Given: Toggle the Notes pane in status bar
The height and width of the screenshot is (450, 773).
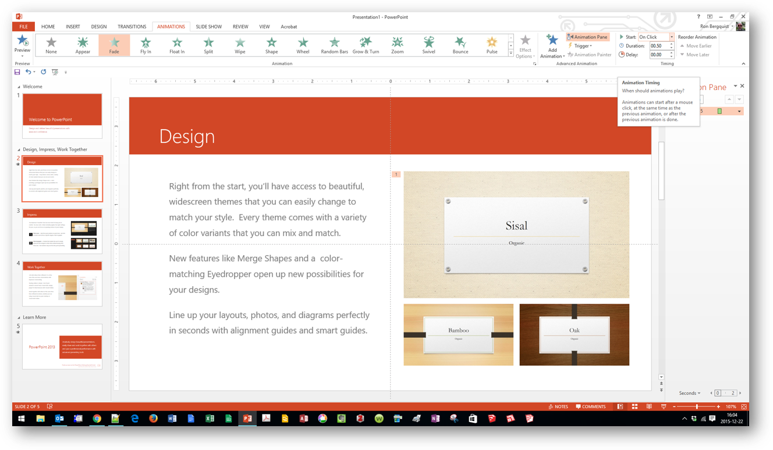Looking at the screenshot, I should pos(558,406).
